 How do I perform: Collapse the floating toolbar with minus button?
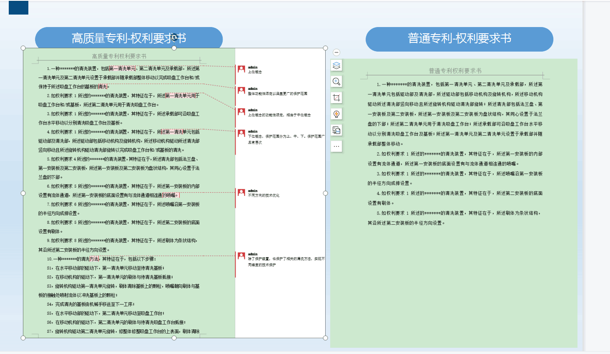[336, 52]
